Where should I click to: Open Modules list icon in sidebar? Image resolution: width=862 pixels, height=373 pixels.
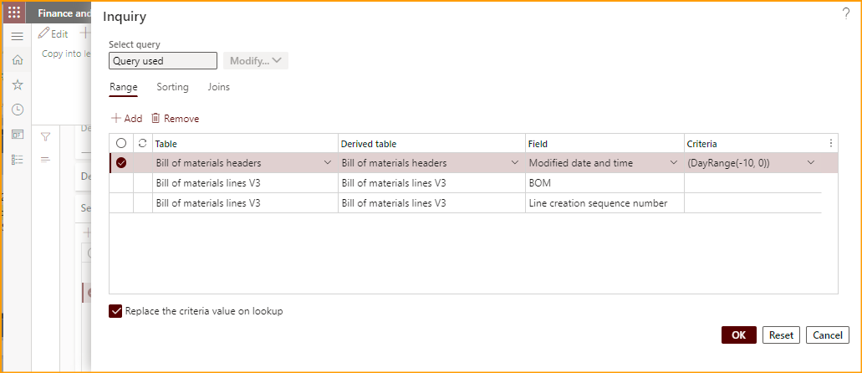(x=17, y=160)
